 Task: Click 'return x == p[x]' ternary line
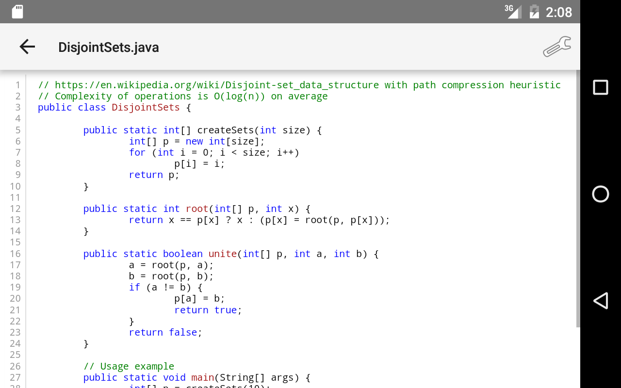[x=260, y=220]
